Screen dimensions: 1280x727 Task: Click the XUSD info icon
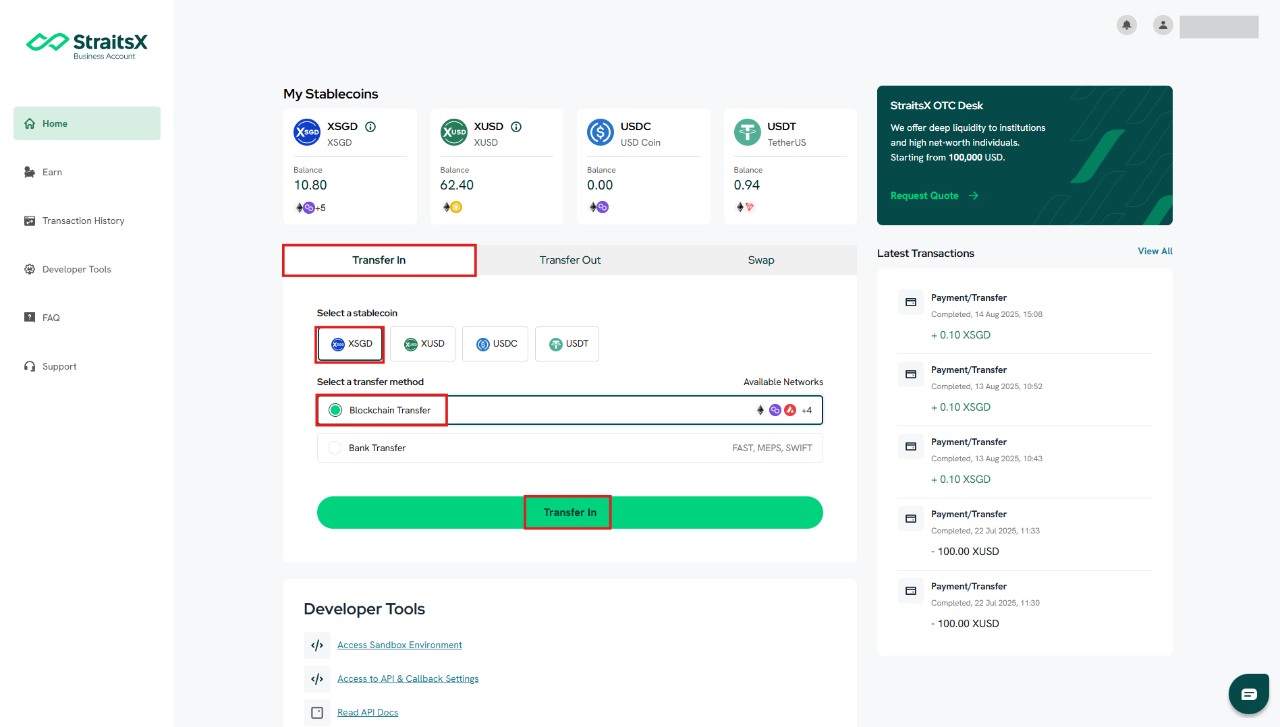pos(516,127)
